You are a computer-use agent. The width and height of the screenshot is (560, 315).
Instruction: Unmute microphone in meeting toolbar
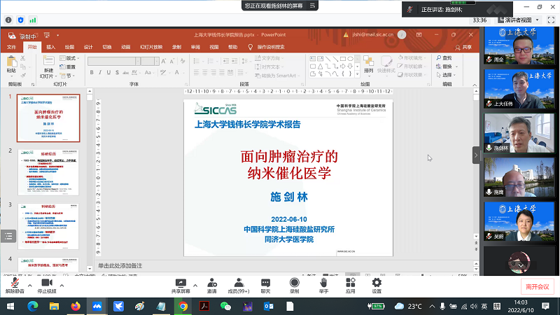pyautogui.click(x=15, y=286)
